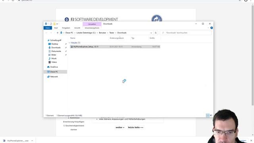This screenshot has width=254, height=143.
Task: Click 'Downloads' breadcrumb in address path
Action: point(122,33)
